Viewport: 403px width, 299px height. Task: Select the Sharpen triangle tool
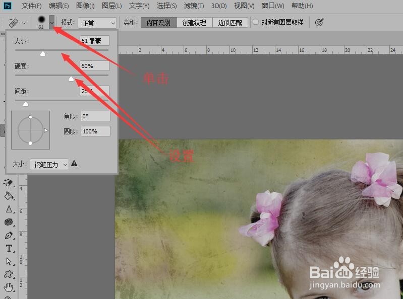pyautogui.click(x=9, y=209)
